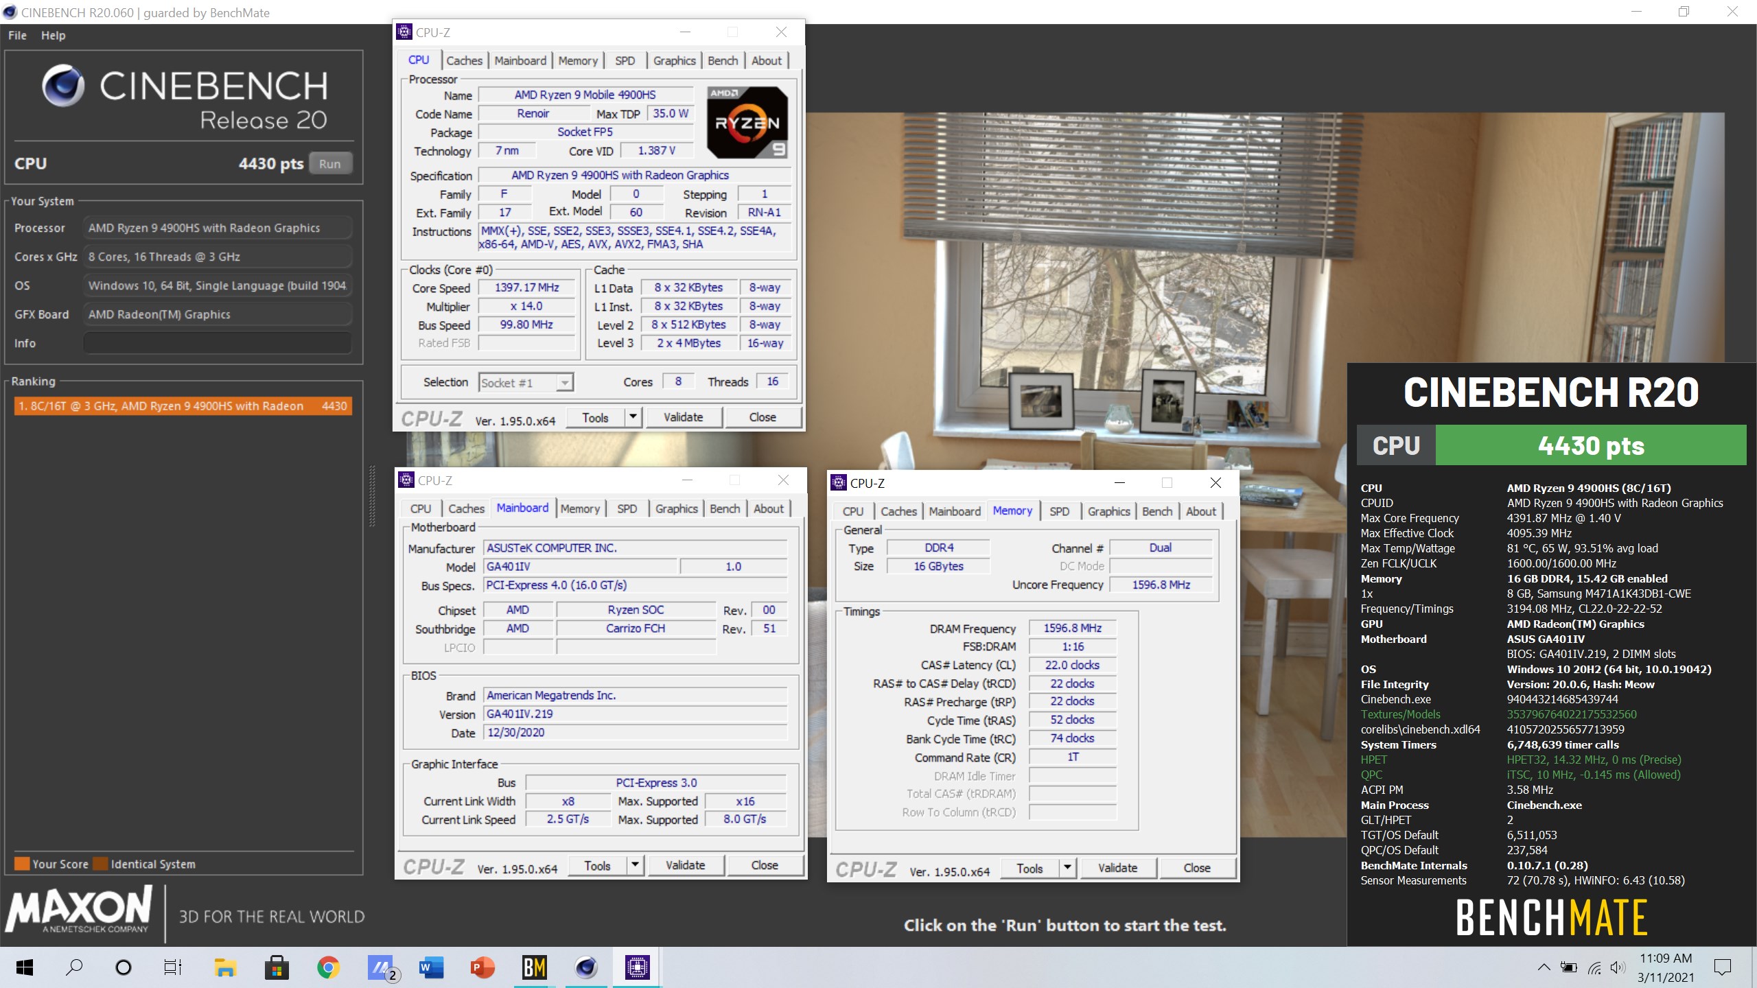
Task: Click Cinebench splitter handle beside render view
Action: (373, 496)
